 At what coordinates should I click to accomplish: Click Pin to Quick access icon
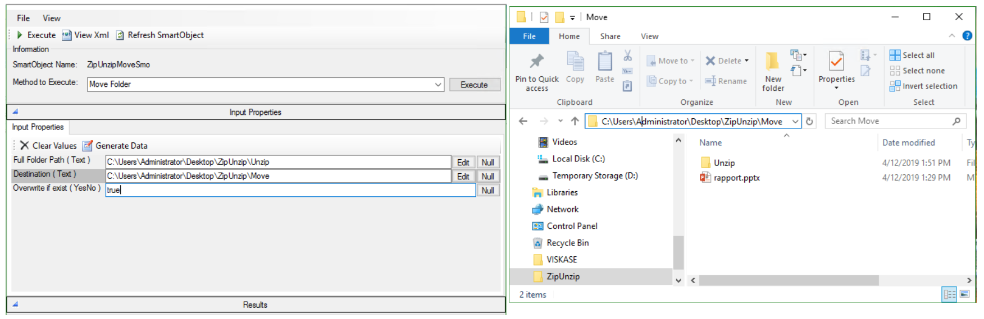click(537, 62)
